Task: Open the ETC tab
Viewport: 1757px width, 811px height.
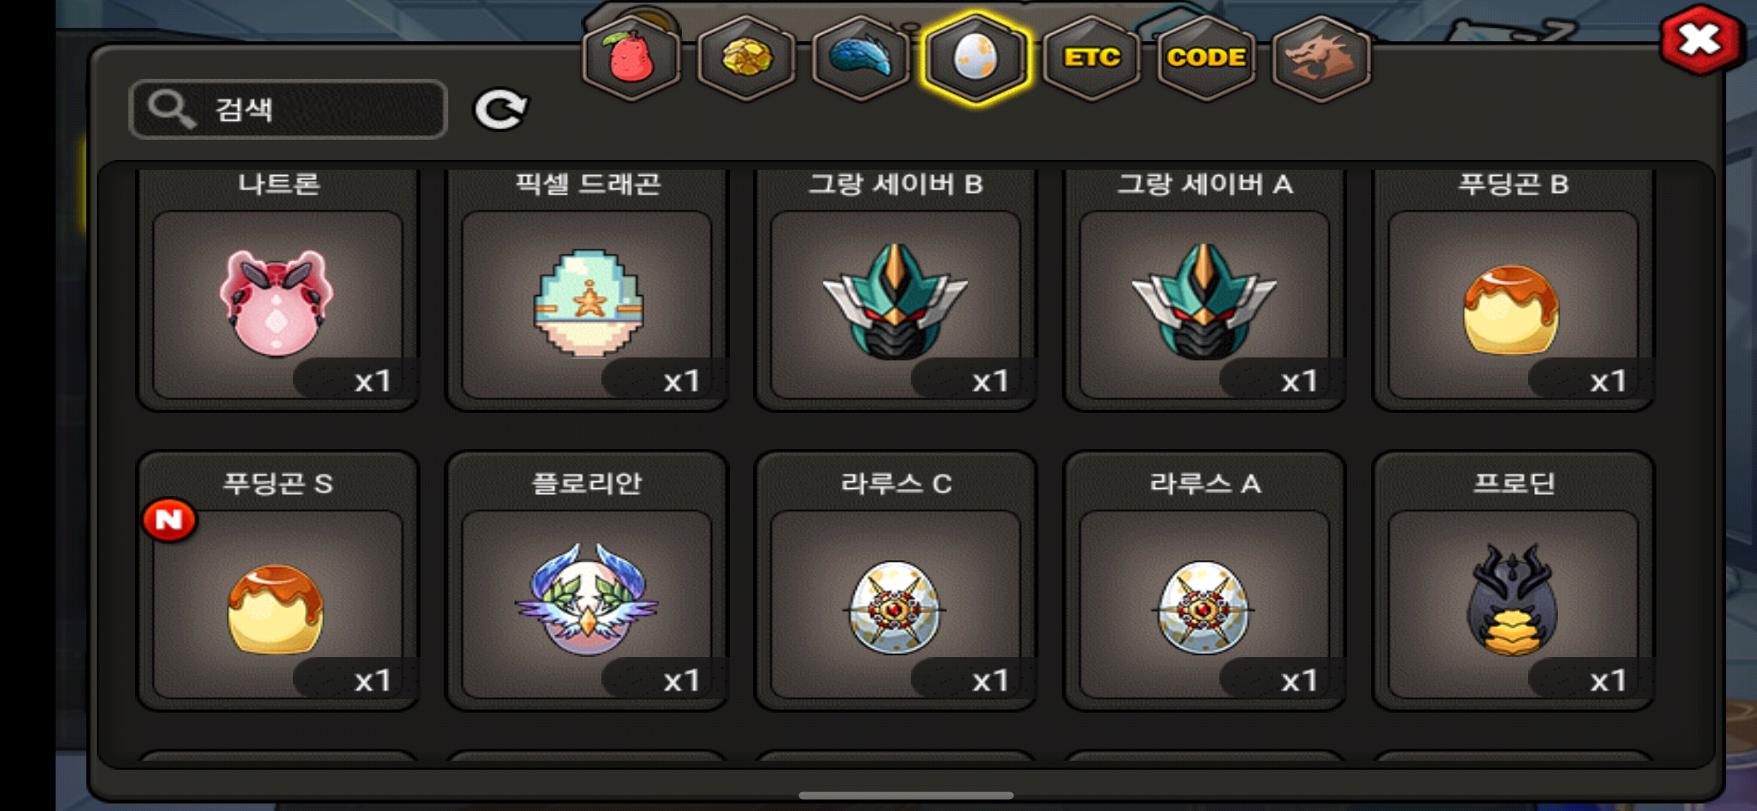Action: click(x=1092, y=58)
